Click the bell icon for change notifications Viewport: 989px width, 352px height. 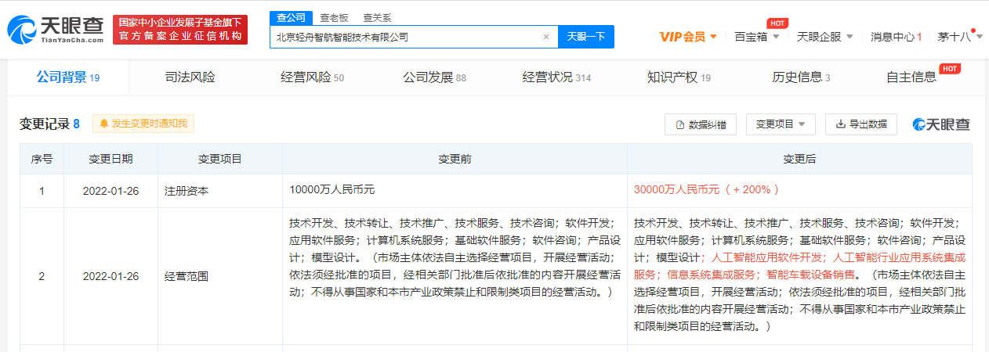click(x=103, y=124)
